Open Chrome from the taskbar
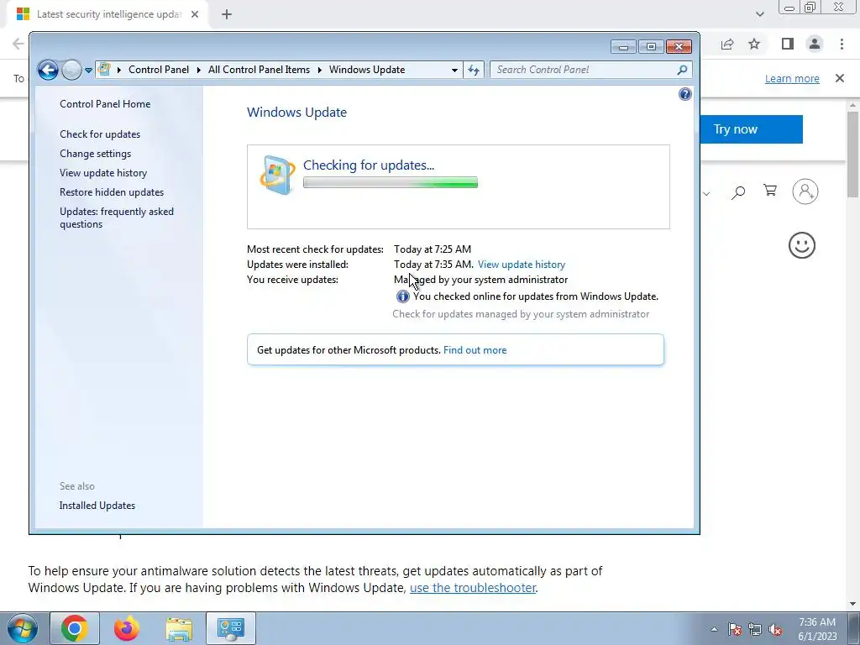The width and height of the screenshot is (860, 645). [x=75, y=628]
